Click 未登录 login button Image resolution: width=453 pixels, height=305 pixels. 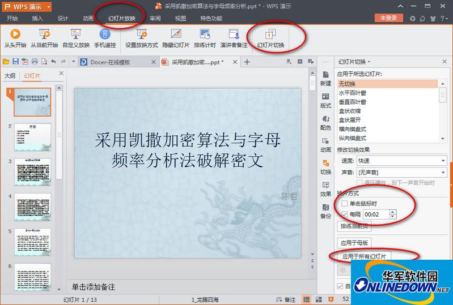(388, 18)
